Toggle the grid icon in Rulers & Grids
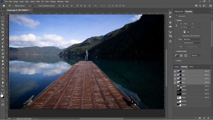The height and width of the screenshot is (120, 213). tap(181, 56)
